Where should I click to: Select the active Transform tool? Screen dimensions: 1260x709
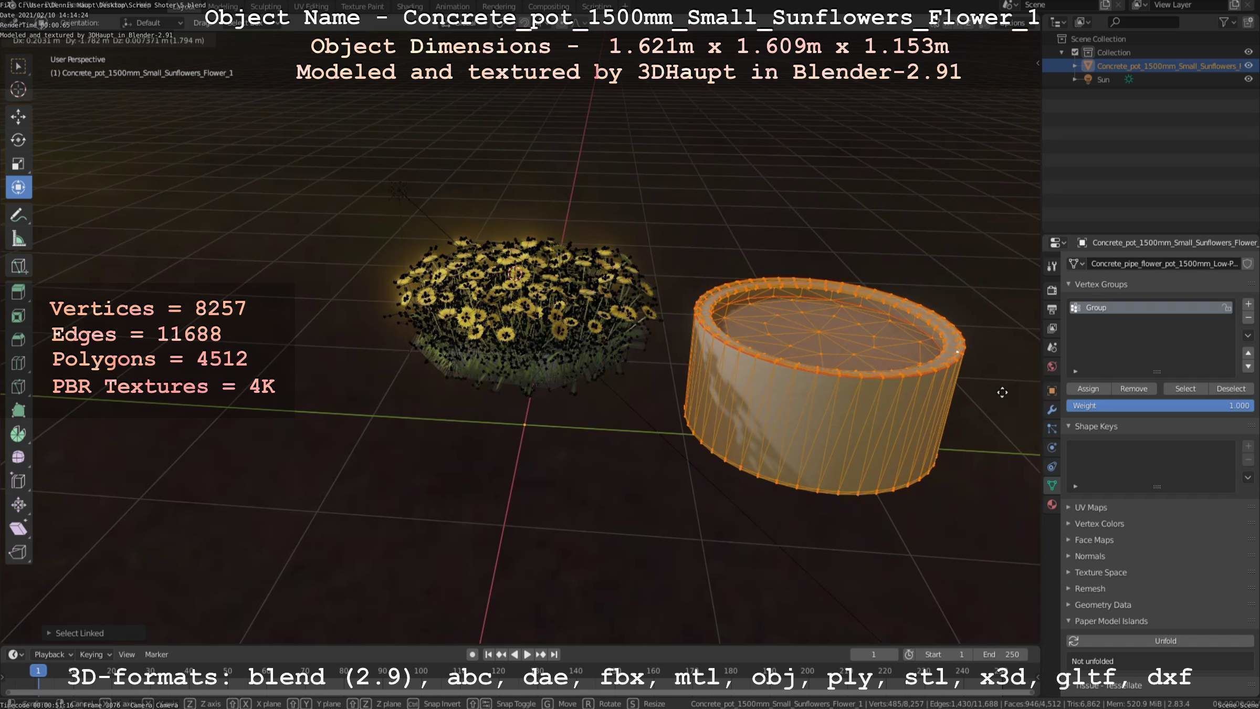coord(18,187)
